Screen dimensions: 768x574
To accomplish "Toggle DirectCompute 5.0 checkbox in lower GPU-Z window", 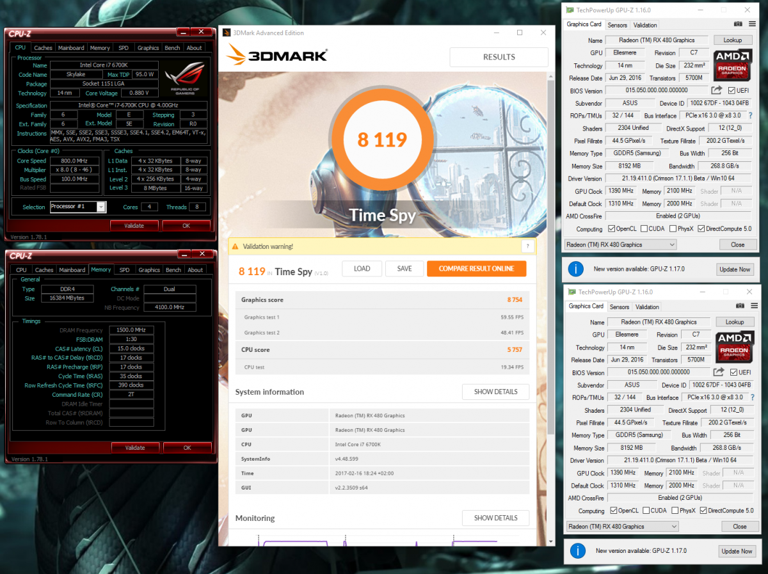I will coord(703,511).
